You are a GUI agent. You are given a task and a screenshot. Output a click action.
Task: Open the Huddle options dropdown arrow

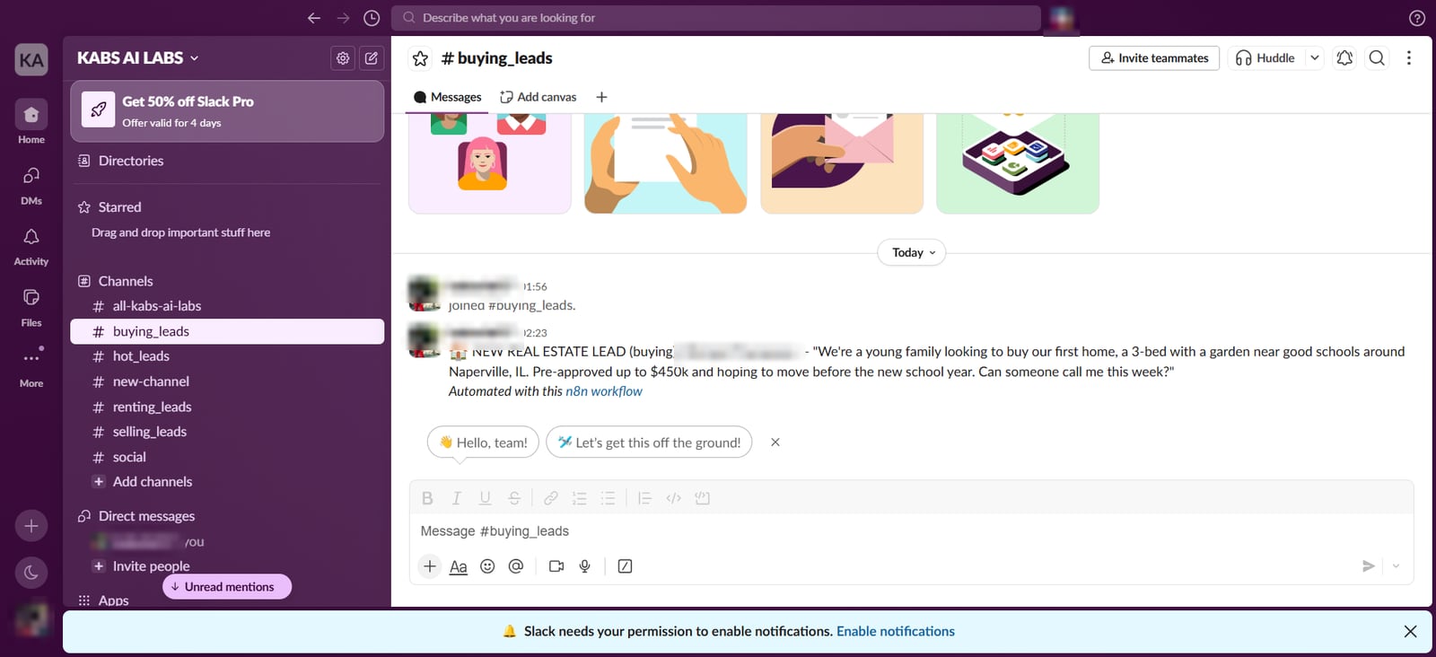click(1315, 58)
